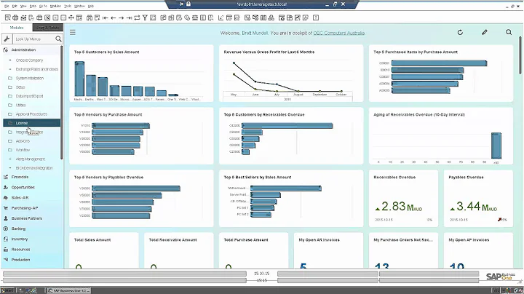The width and height of the screenshot is (524, 294).
Task: Open the Window menu
Action: (79, 6)
